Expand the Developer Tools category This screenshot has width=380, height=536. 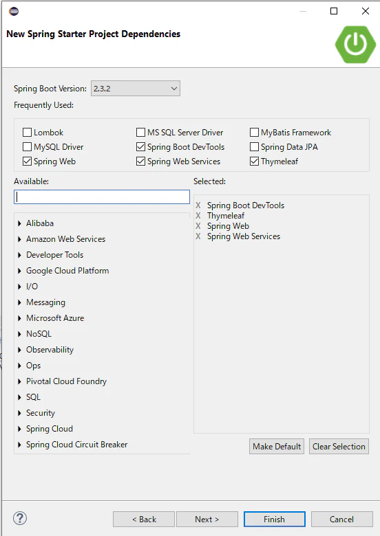[19, 255]
